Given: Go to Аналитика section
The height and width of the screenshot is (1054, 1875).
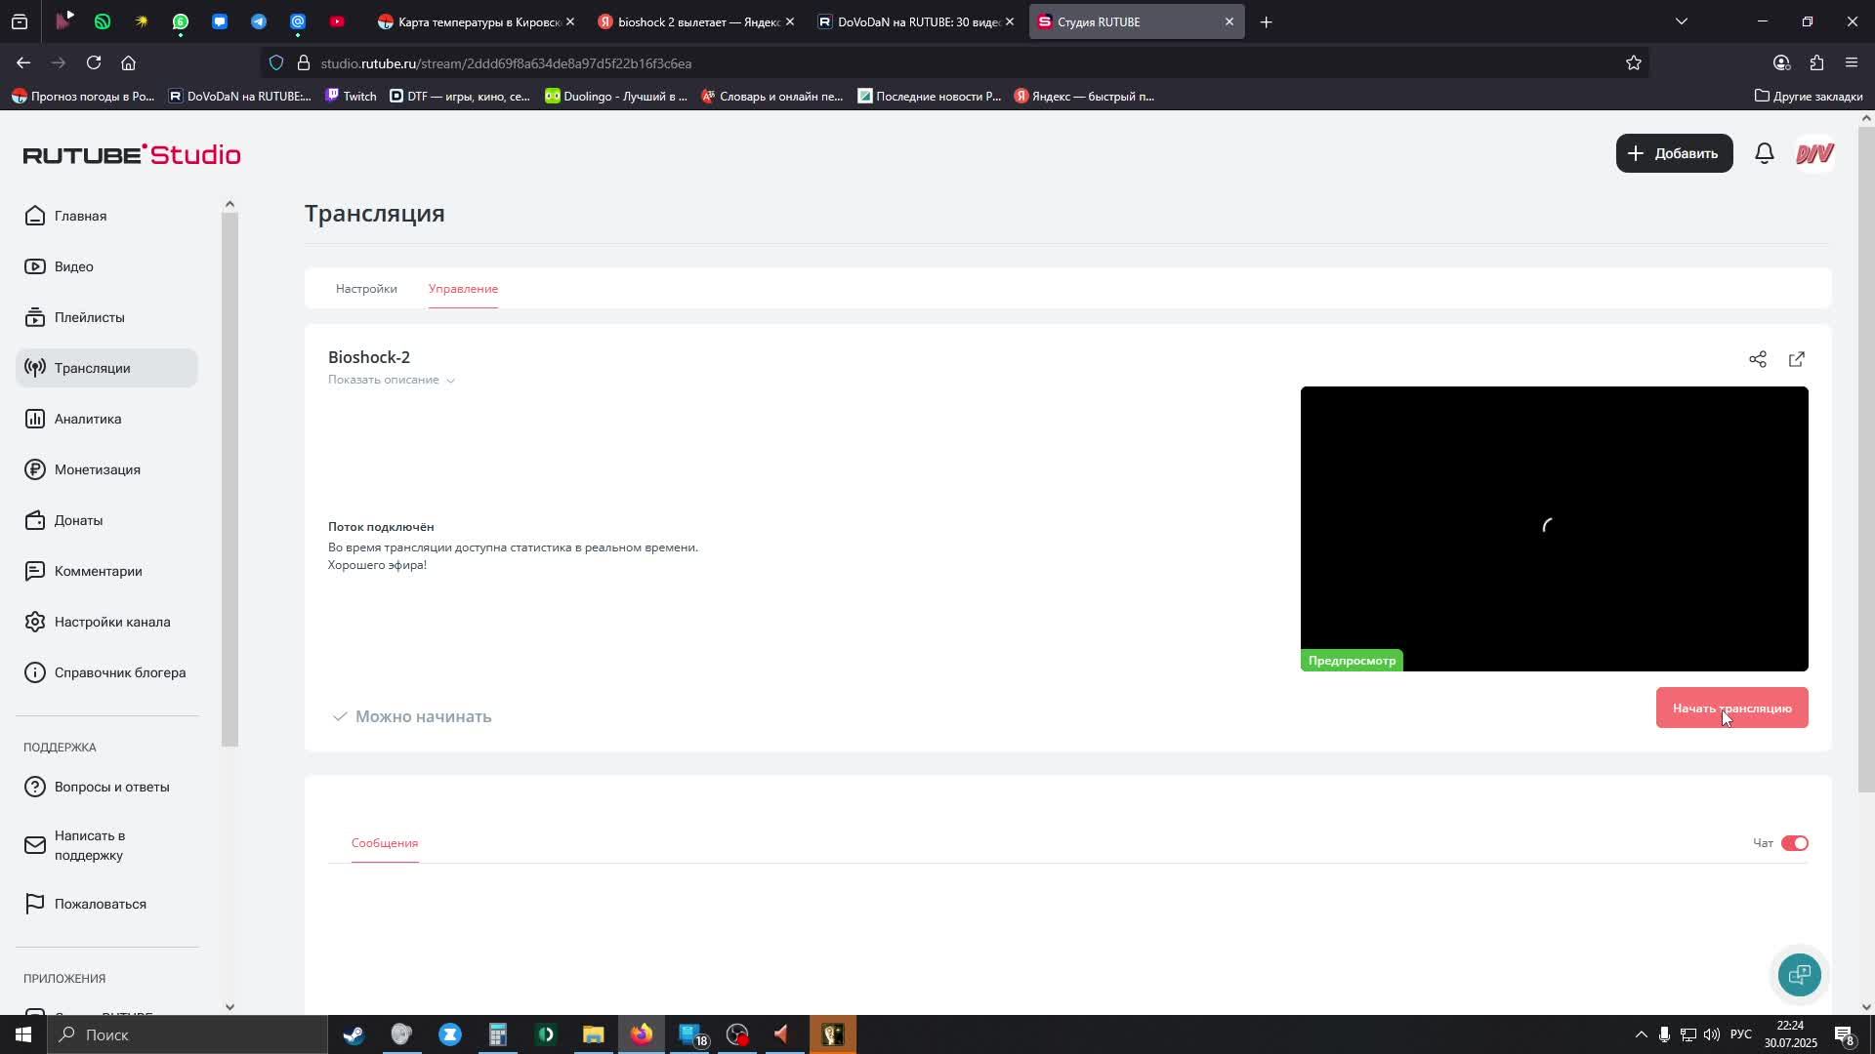Looking at the screenshot, I should coord(87,419).
